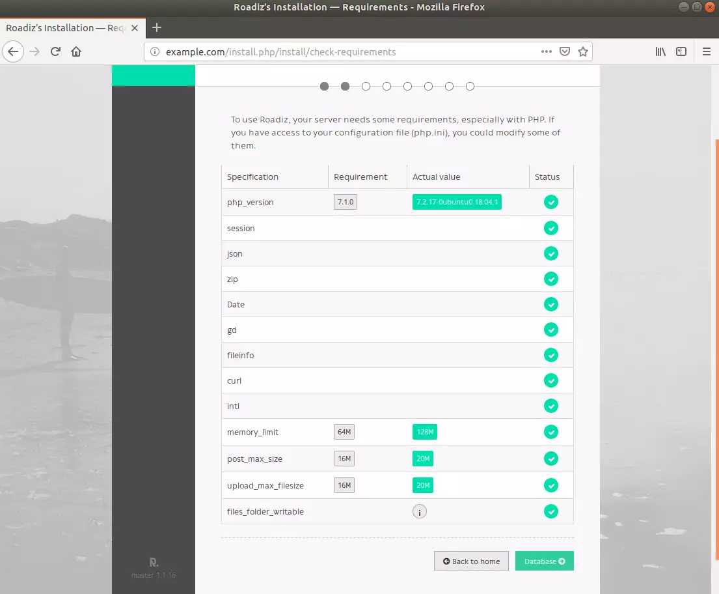
Task: Click the 20M post_max_size actual value
Action: click(x=423, y=459)
